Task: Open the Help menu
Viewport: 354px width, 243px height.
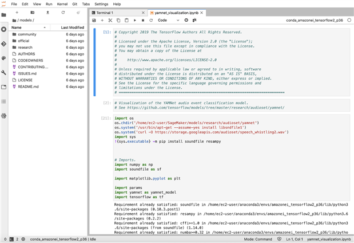Action: 117,4
